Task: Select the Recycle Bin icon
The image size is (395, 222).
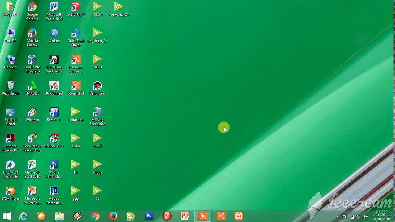Action: (x=10, y=88)
